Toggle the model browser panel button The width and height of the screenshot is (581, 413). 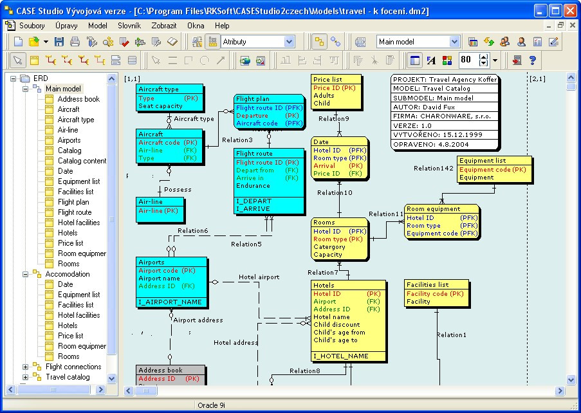(x=415, y=60)
